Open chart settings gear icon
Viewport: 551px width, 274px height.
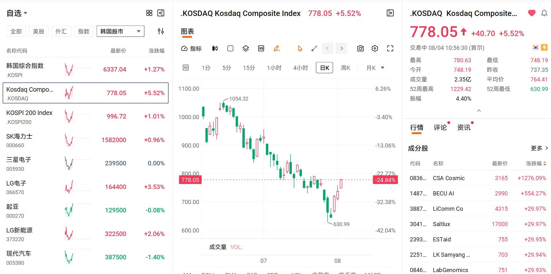click(375, 49)
